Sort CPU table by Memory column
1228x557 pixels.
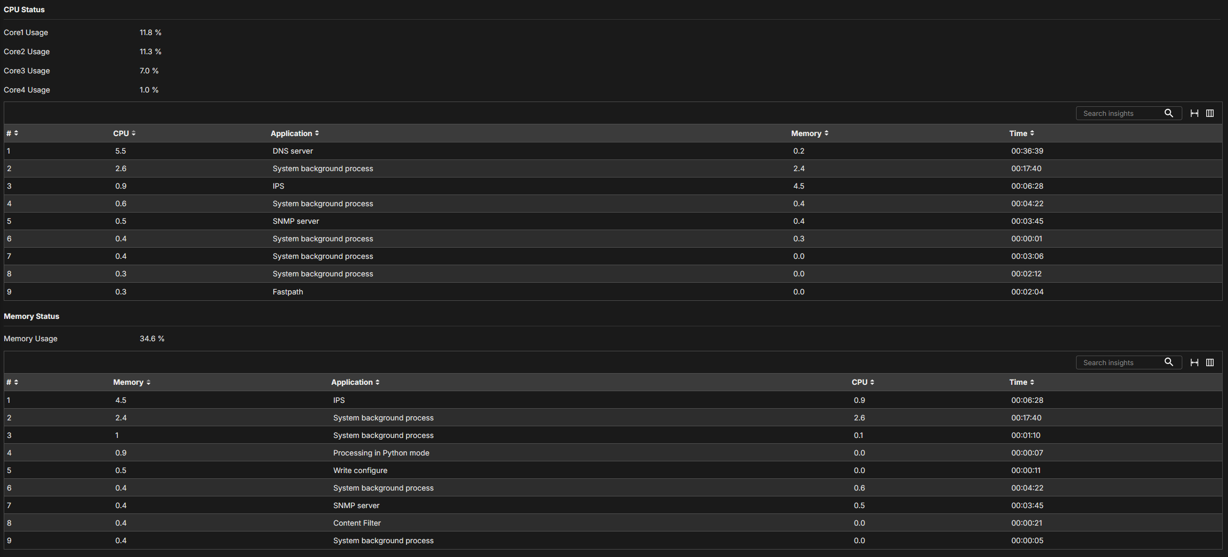[x=809, y=133]
